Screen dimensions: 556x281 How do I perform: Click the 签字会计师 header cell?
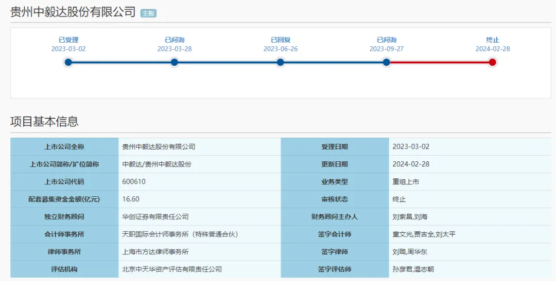(x=335, y=234)
